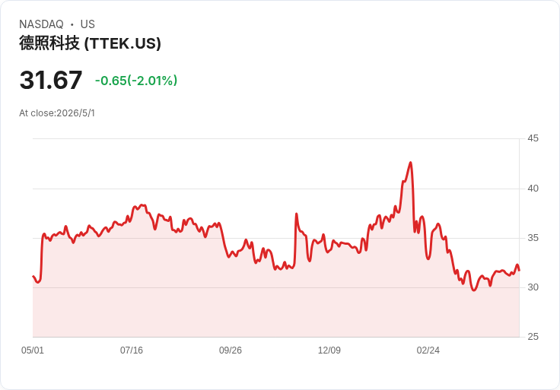The height and width of the screenshot is (390, 560).
Task: Click the 12/09 date axis label
Action: coord(329,350)
